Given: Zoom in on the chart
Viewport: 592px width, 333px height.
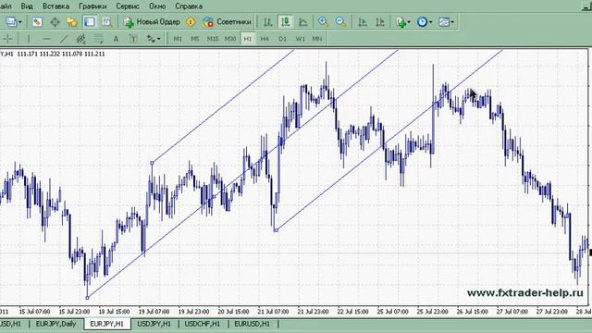Looking at the screenshot, I should click(323, 22).
